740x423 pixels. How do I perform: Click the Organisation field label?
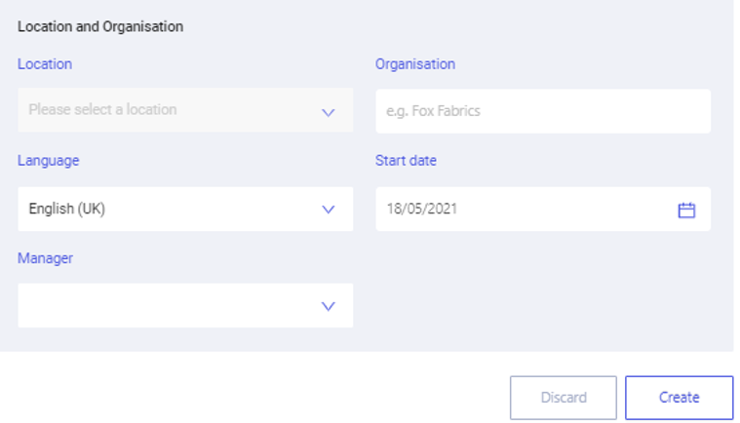tap(415, 64)
